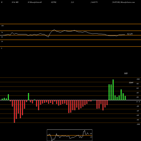Screen dimensions: 141x141
Task: Click the '-11' label in mini chart
Action: click(x=91, y=137)
